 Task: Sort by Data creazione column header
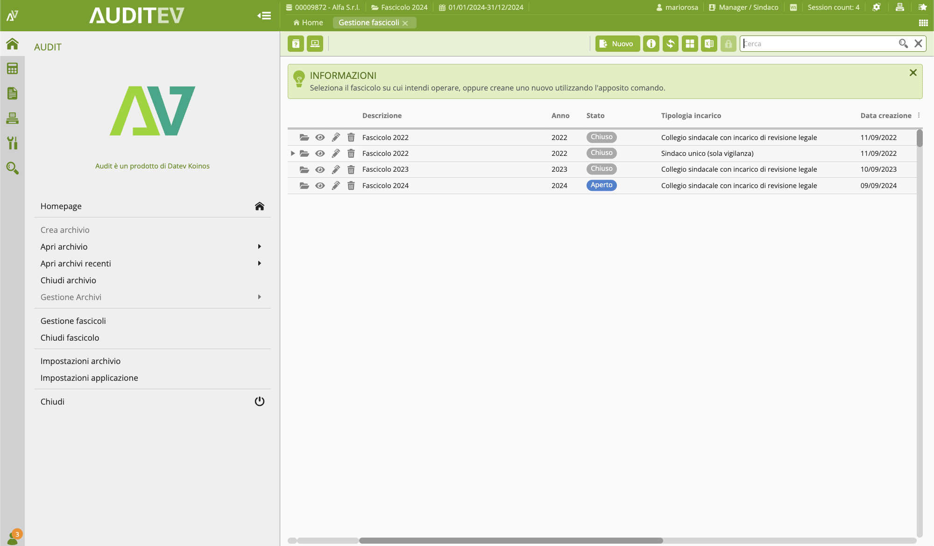pos(886,115)
